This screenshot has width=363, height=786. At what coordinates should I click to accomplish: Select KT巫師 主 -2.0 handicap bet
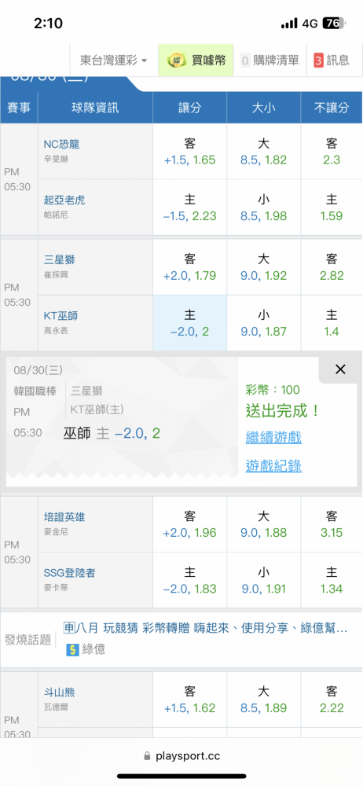coord(189,323)
